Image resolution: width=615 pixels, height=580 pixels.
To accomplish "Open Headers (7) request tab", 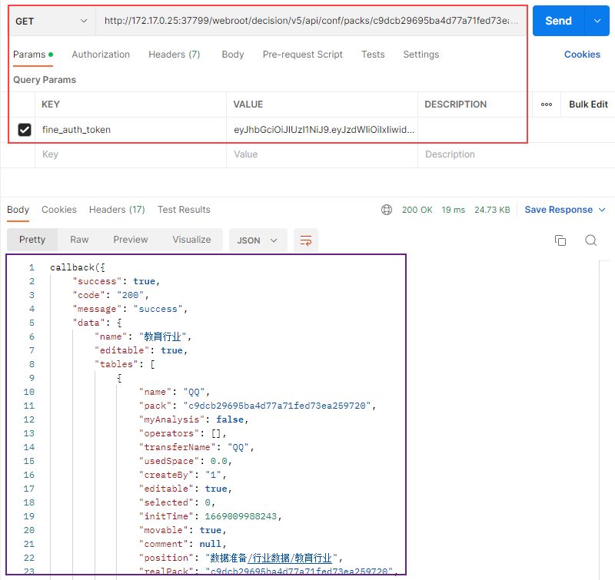I will point(174,55).
